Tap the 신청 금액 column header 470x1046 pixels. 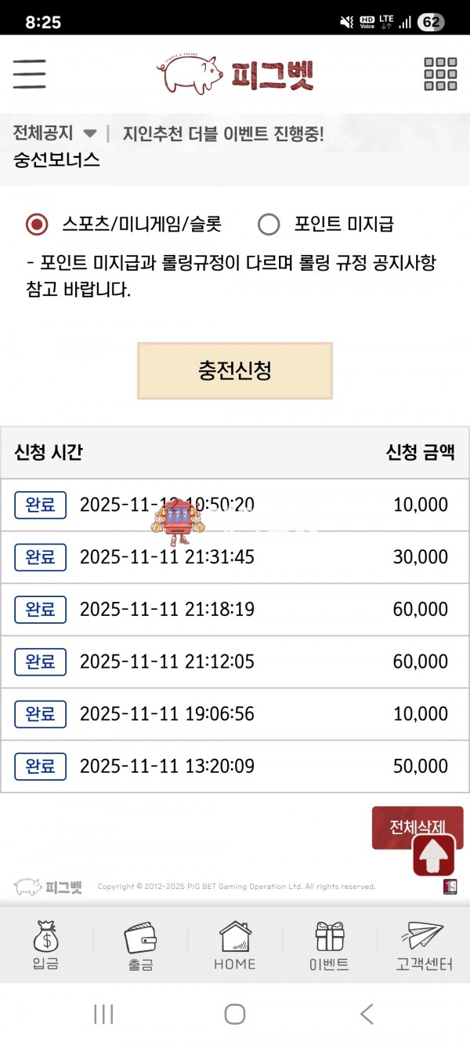click(420, 453)
